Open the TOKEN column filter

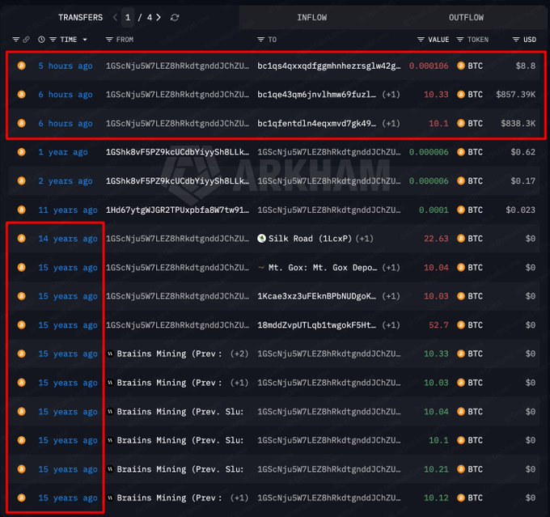460,40
